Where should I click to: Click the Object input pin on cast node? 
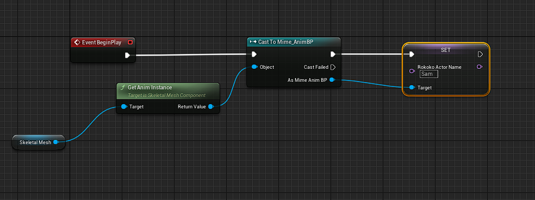254,67
